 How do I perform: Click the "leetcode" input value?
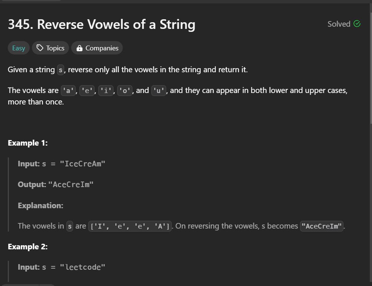tap(83, 267)
